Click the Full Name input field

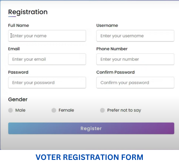(x=47, y=36)
